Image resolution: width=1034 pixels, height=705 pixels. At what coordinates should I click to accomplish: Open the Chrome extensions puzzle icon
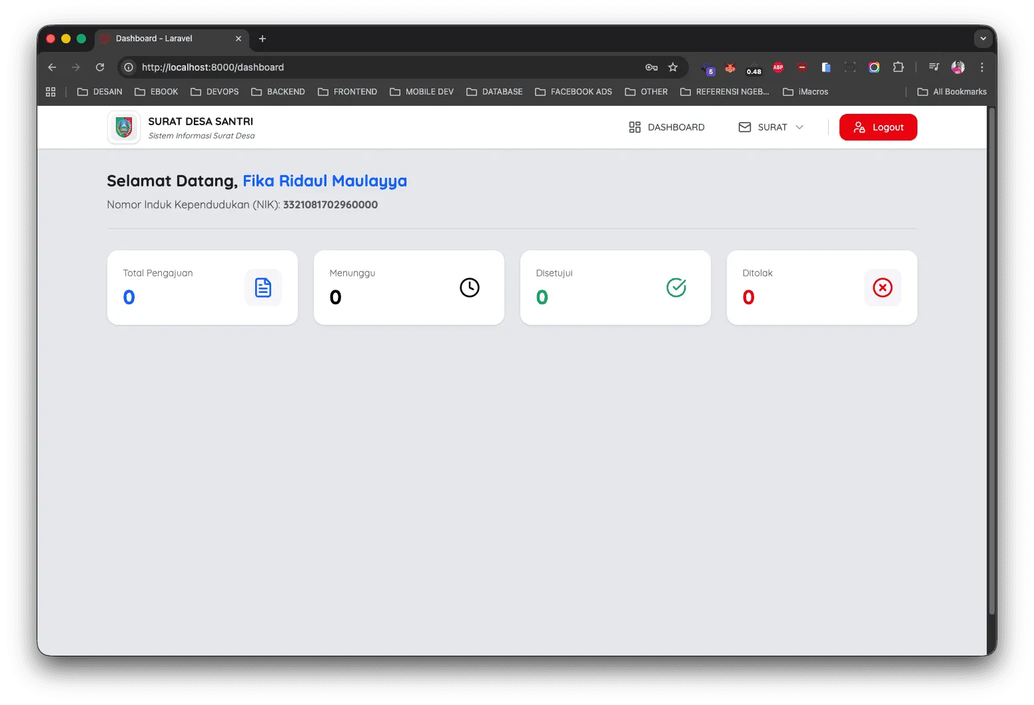pyautogui.click(x=898, y=67)
